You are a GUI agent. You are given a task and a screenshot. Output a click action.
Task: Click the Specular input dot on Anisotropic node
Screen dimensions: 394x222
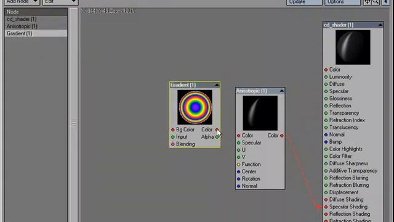(x=238, y=143)
